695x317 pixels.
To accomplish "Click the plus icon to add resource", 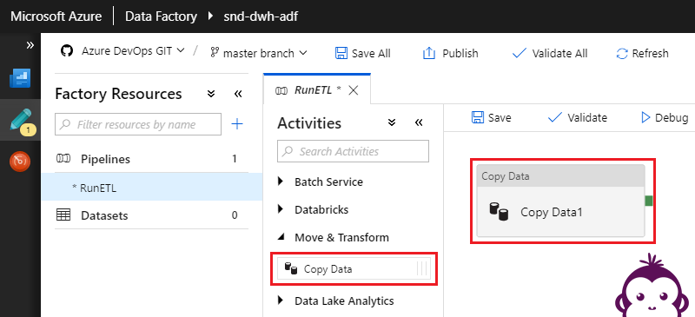I will click(237, 124).
